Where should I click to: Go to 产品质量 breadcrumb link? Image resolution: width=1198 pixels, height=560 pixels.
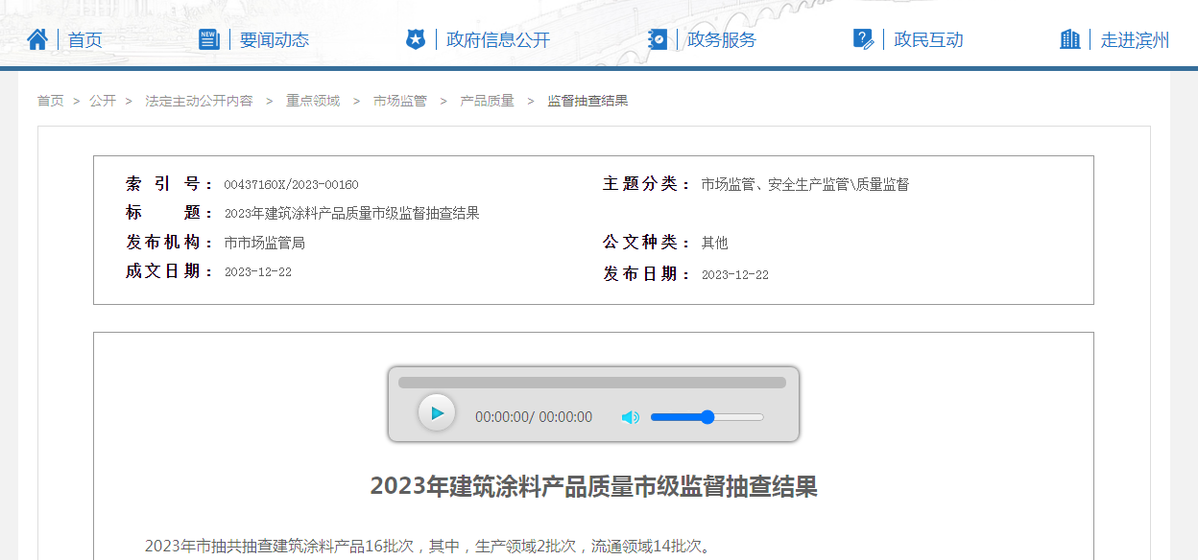[487, 101]
